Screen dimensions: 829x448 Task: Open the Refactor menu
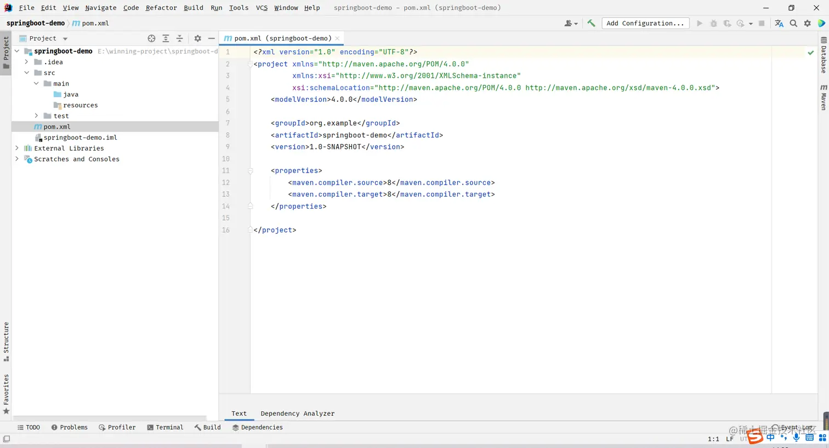161,8
